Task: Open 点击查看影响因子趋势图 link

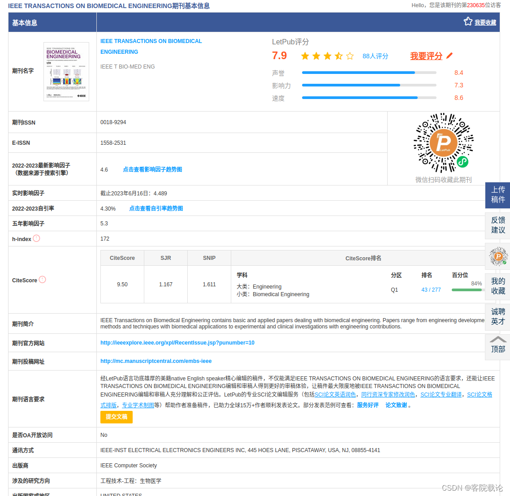Action: (152, 169)
